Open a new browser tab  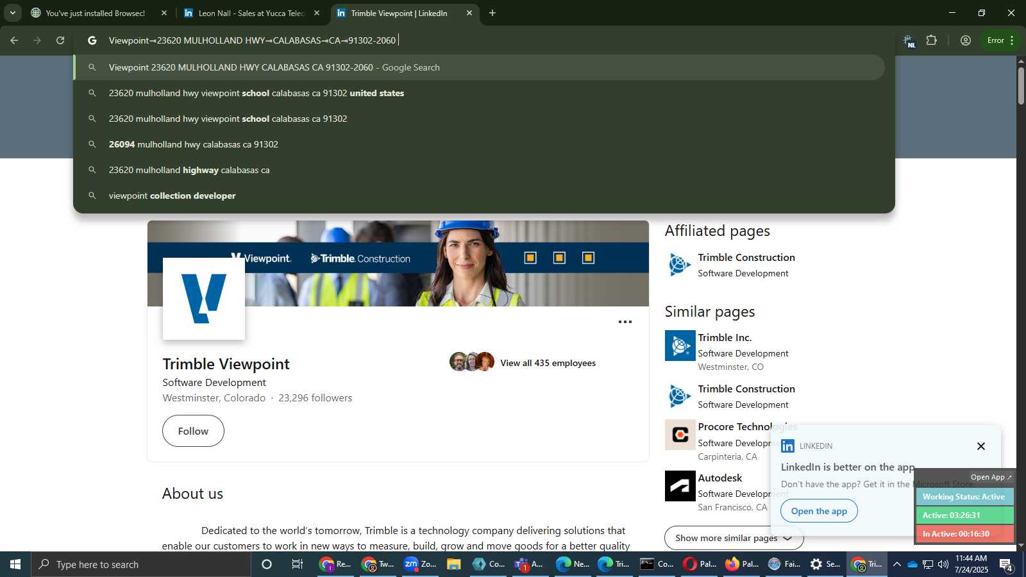(492, 13)
